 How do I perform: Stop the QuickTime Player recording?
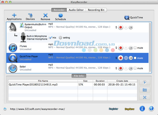(126, 58)
